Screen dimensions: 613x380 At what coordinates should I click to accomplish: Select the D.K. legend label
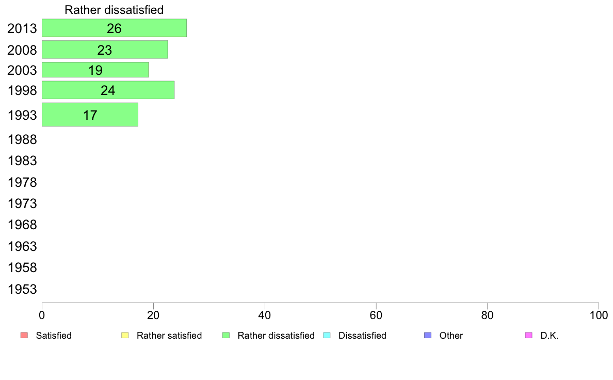pos(550,336)
